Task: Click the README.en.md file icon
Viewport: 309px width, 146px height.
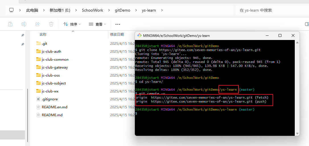Action: [x=38, y=107]
